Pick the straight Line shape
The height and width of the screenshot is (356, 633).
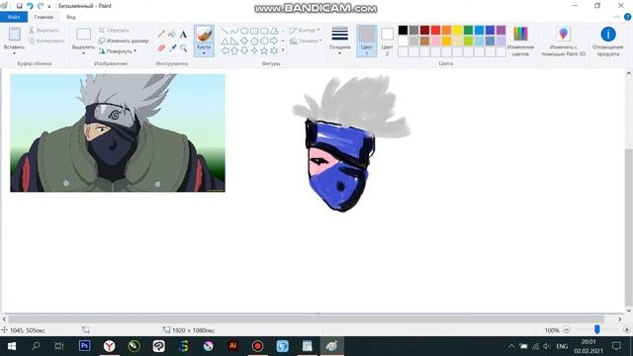pos(225,31)
